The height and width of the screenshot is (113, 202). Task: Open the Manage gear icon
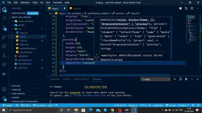(x=4, y=98)
